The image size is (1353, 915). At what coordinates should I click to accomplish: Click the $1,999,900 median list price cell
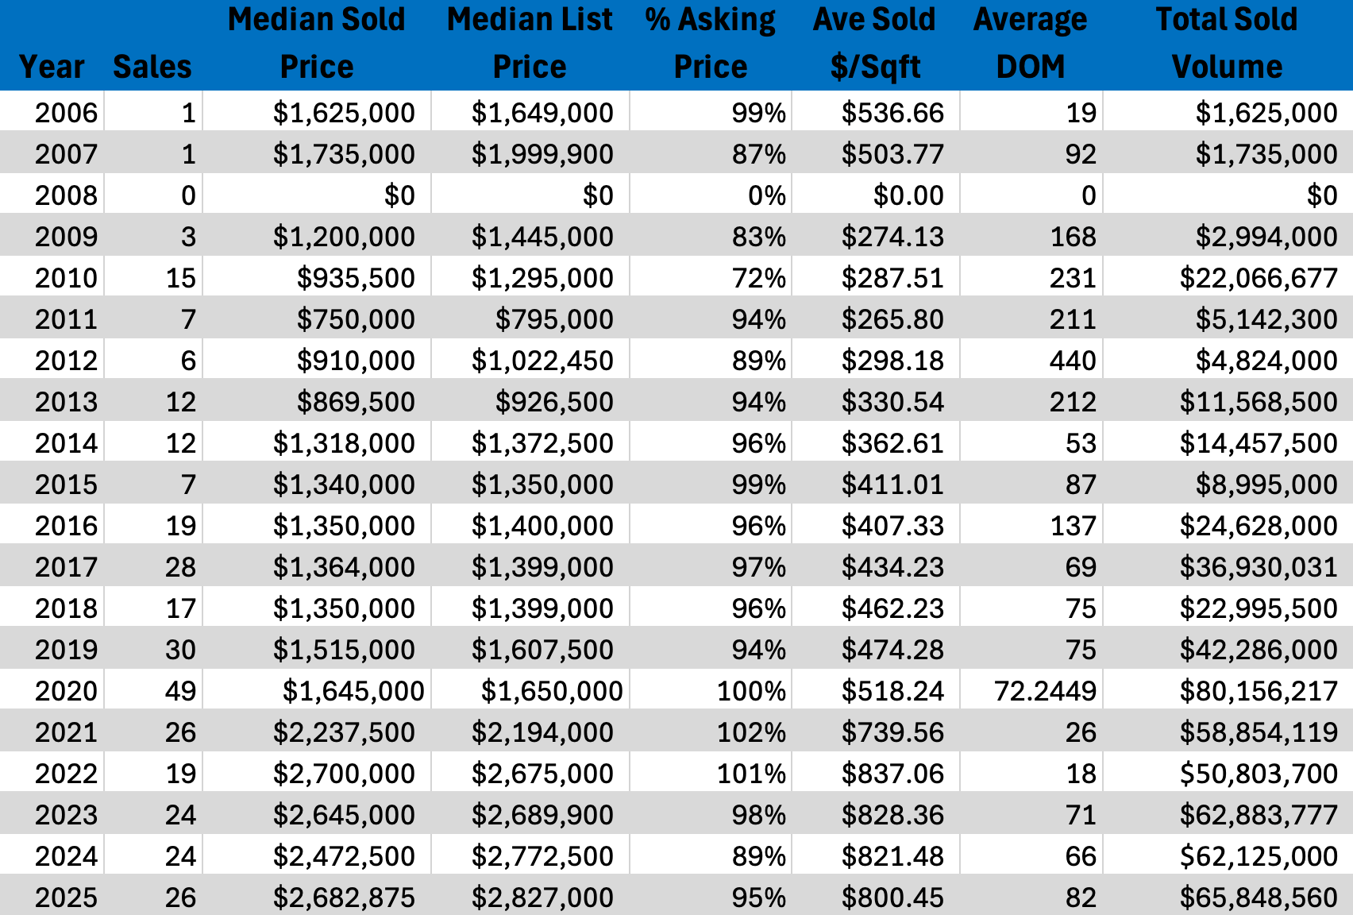pyautogui.click(x=542, y=154)
